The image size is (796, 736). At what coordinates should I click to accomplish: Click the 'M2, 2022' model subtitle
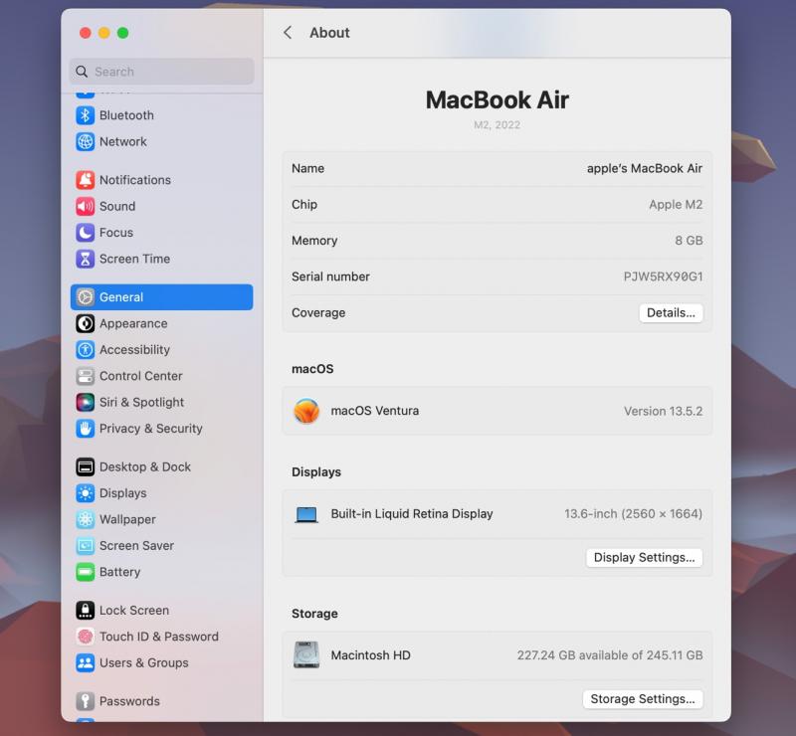(497, 125)
